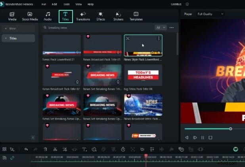Open the Full Quality dropdown
Viewport: 245px width, 167px height.
[x=211, y=14]
